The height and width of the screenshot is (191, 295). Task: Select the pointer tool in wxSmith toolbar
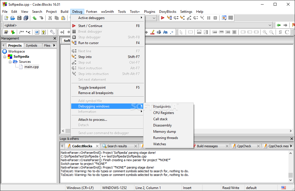tap(181, 32)
